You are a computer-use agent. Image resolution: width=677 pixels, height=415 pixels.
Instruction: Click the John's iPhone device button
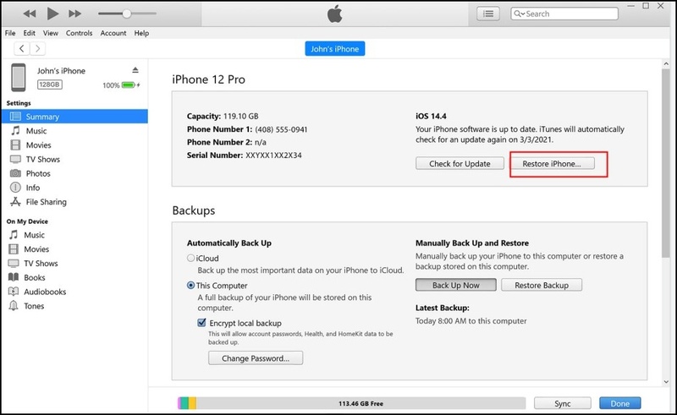click(334, 49)
